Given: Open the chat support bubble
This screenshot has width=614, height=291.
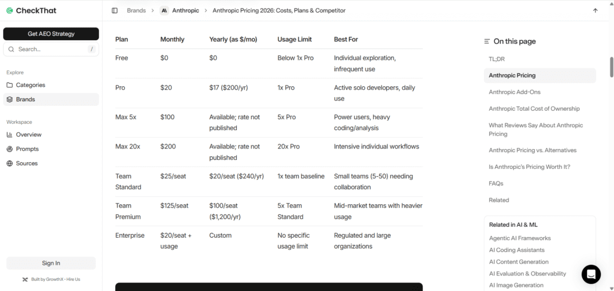Looking at the screenshot, I should pos(591,274).
